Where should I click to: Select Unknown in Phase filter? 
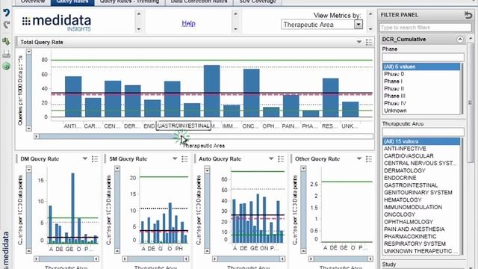[x=421, y=111]
